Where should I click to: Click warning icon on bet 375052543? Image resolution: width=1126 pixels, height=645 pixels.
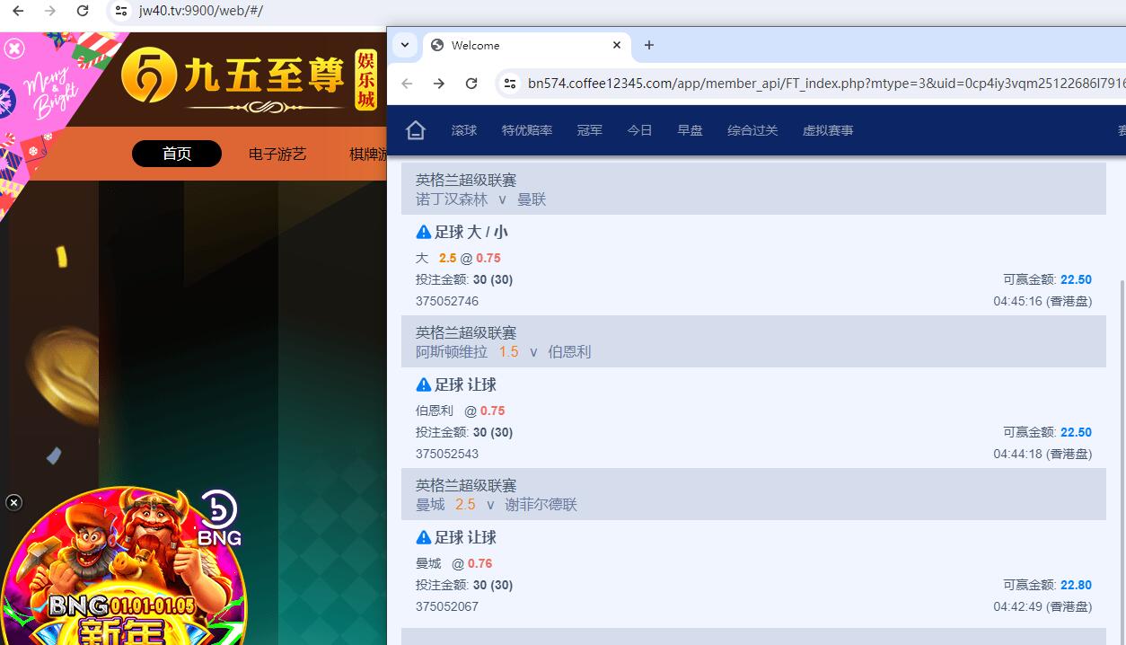click(424, 385)
